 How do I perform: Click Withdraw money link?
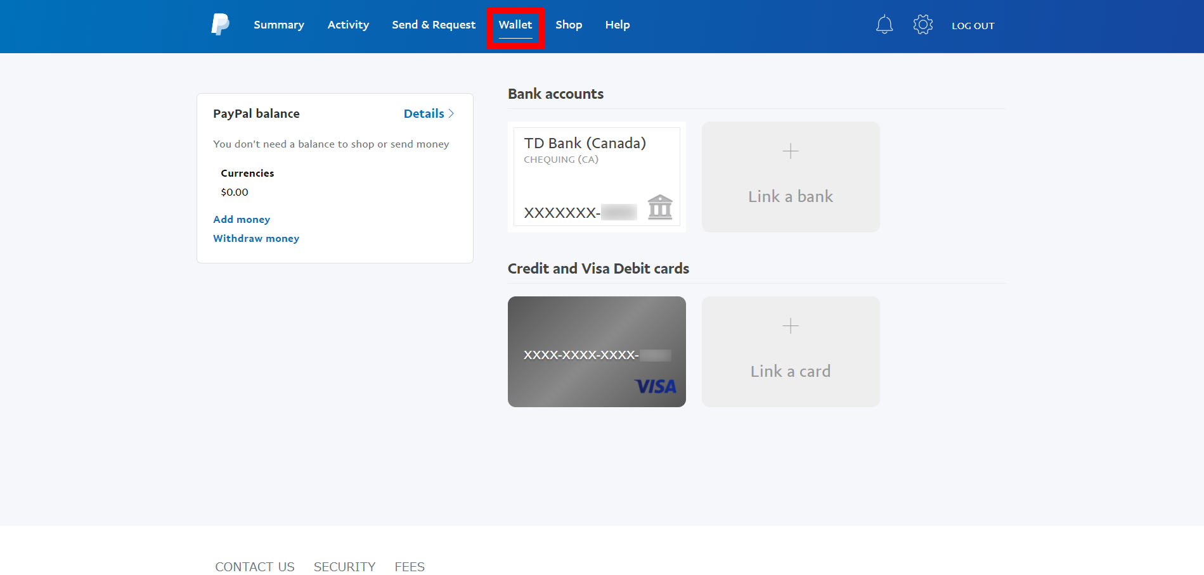pos(256,238)
